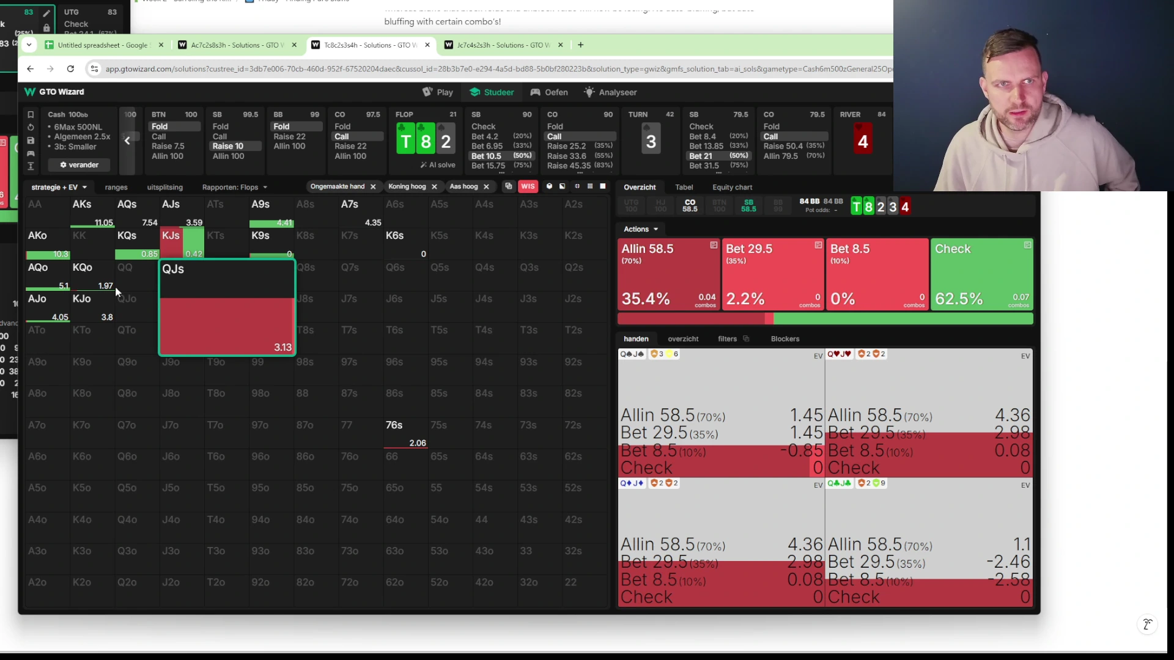Open the Equity chart tab
Viewport: 1174px width, 660px height.
tap(732, 187)
